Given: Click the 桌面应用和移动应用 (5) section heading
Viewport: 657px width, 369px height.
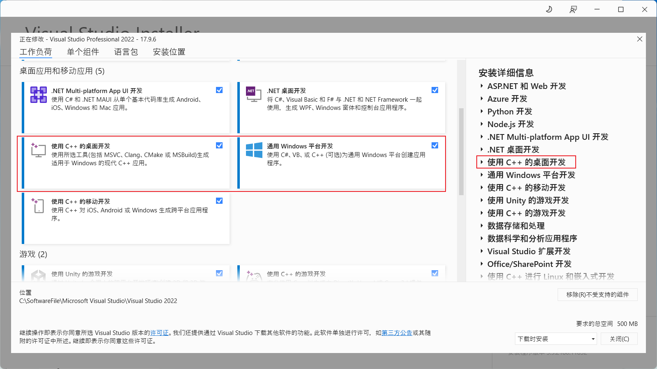Looking at the screenshot, I should (x=62, y=71).
